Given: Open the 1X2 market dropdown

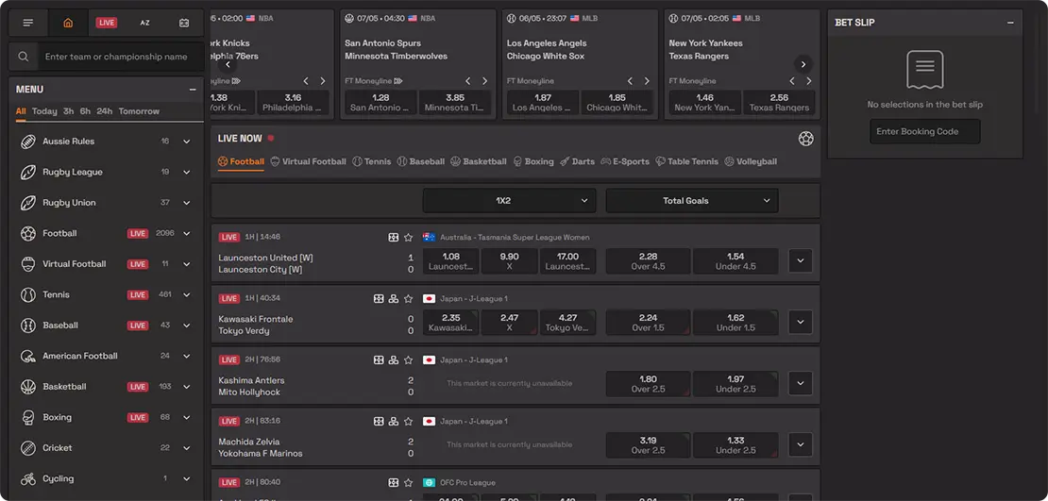Looking at the screenshot, I should pyautogui.click(x=509, y=200).
